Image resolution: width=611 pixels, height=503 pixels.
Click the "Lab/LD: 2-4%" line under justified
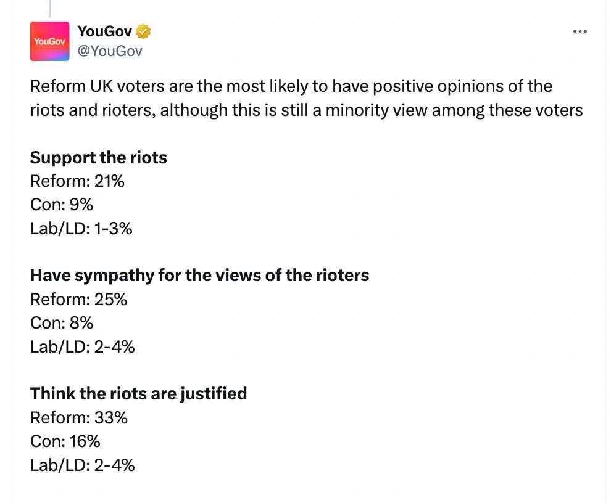point(82,465)
